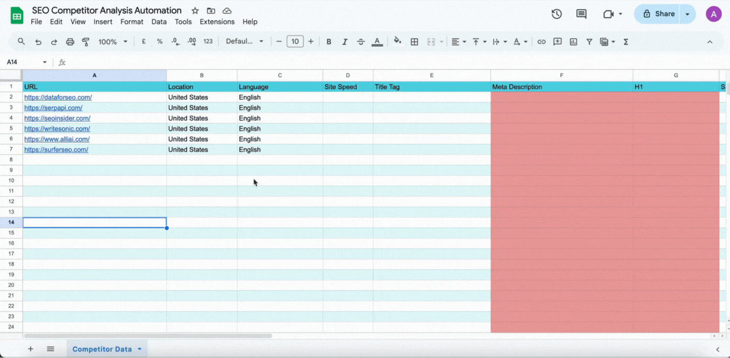This screenshot has width=730, height=358.
Task: Open the View menu
Action: pos(78,22)
